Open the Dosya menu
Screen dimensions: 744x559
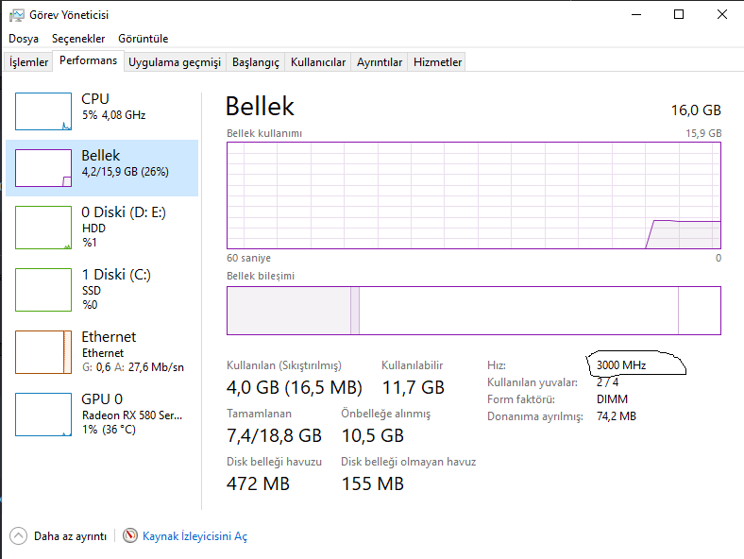pos(24,39)
